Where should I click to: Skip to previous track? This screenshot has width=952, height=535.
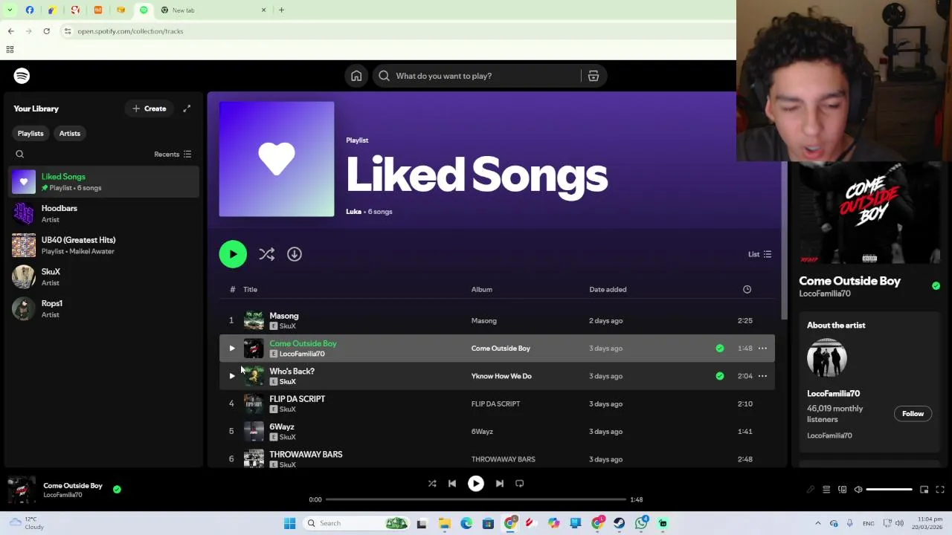(452, 484)
